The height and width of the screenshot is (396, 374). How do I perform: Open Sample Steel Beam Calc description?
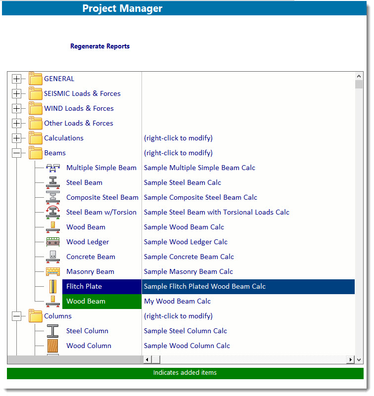point(183,183)
